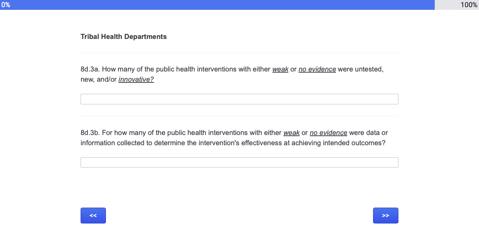Image resolution: width=479 pixels, height=225 pixels.
Task: Click the divider line above question 8d.3b
Action: 239,116
